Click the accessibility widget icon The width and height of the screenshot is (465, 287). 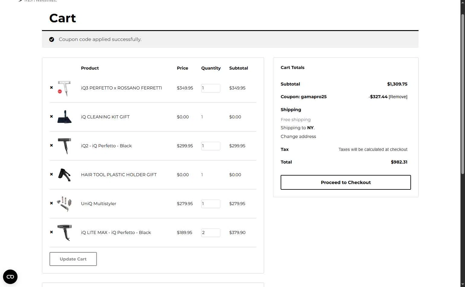(x=10, y=277)
